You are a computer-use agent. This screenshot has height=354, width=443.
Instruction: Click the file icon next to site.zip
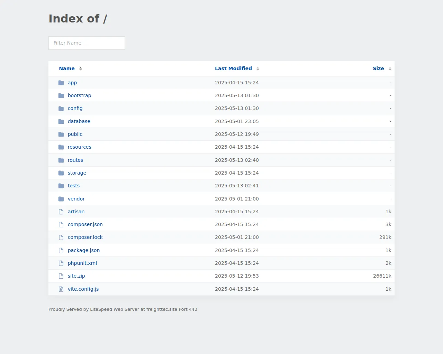point(61,276)
